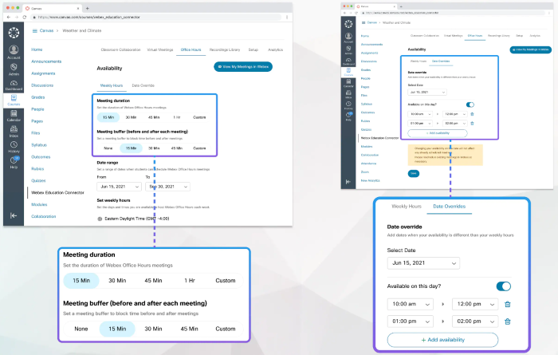This screenshot has height=355, width=558.
Task: Collapse global navigation arrow in Weekly Hours window
Action: click(14, 215)
